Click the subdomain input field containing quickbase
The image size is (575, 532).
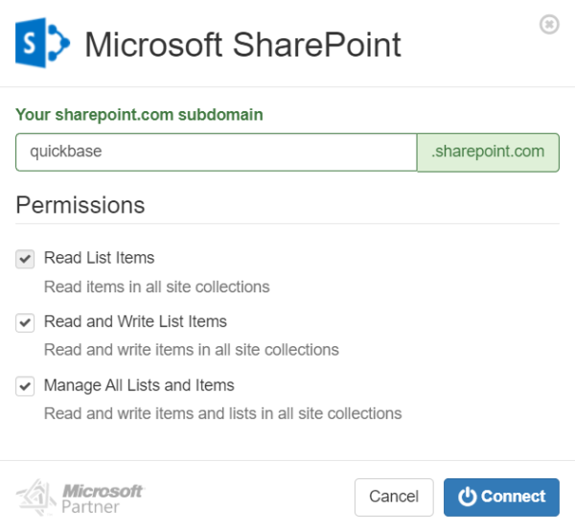click(x=216, y=151)
